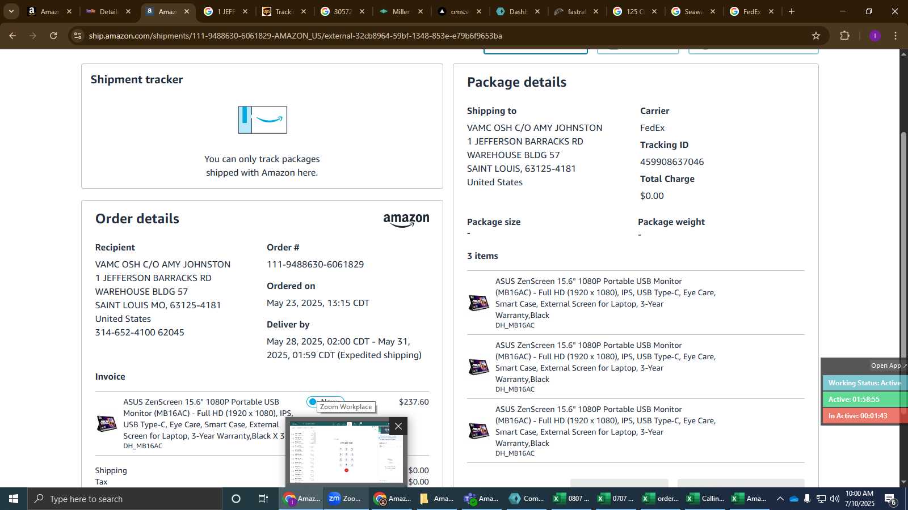The image size is (908, 510).
Task: Show hidden system tray icons
Action: click(780, 499)
